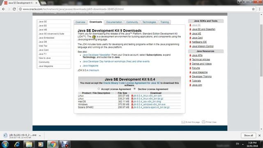This screenshot has width=263, height=148.
Task: Show hidden system tray icons arrow
Action: pos(243,144)
